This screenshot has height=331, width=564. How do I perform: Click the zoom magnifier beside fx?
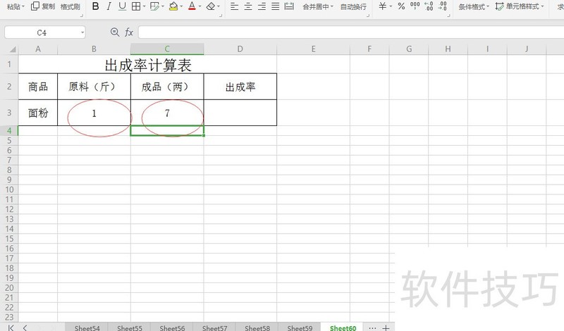click(115, 32)
